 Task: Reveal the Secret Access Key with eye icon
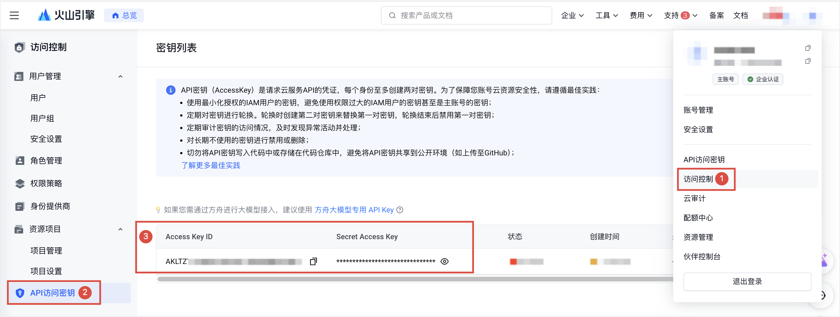(444, 261)
